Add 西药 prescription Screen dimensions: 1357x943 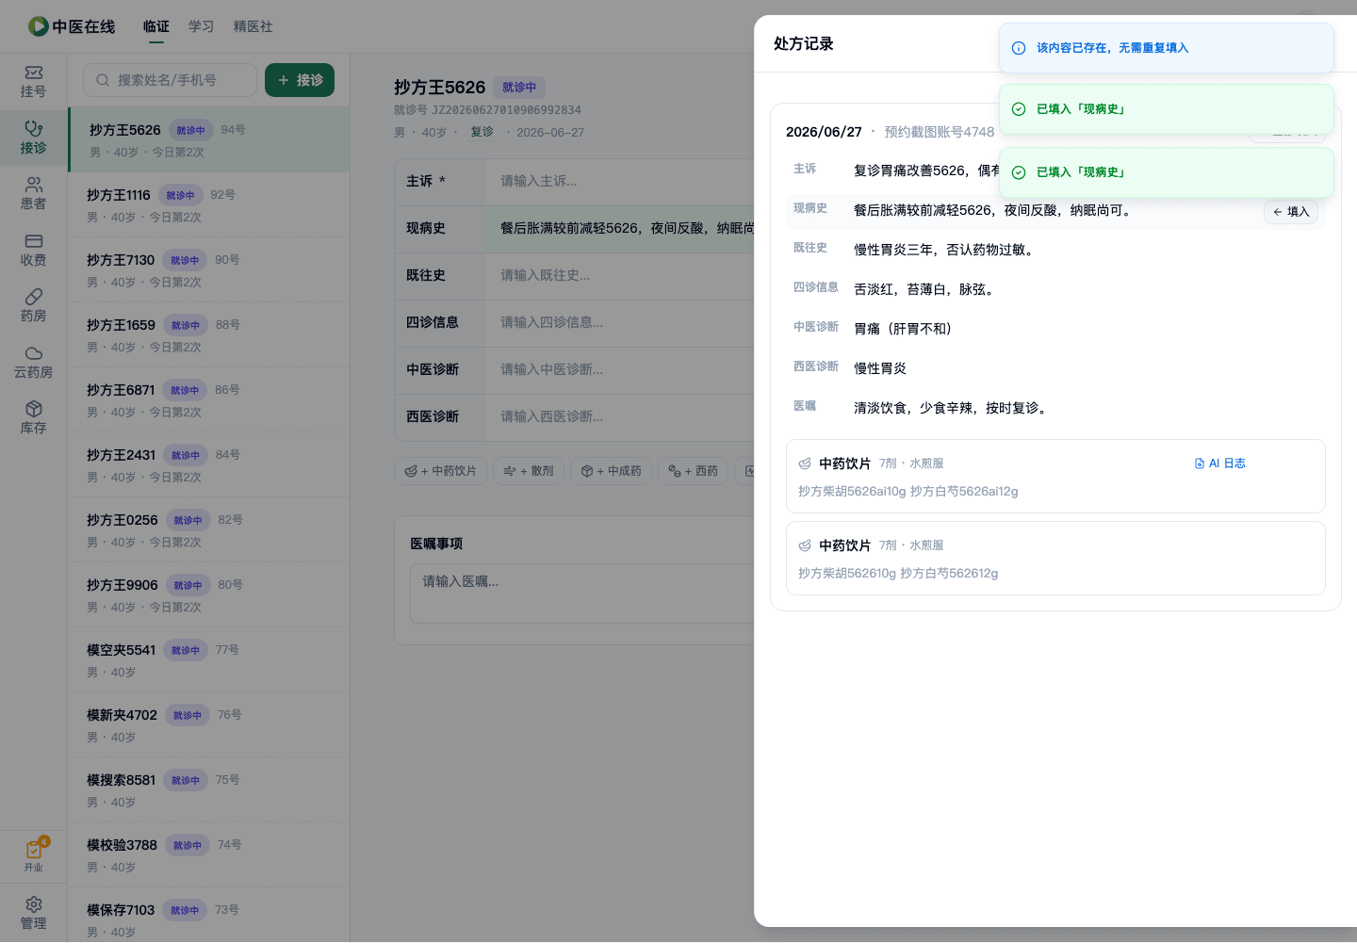tap(694, 471)
